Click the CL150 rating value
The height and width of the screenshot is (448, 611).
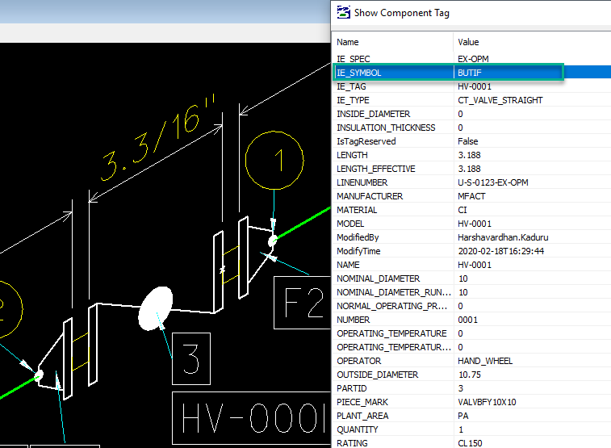470,443
